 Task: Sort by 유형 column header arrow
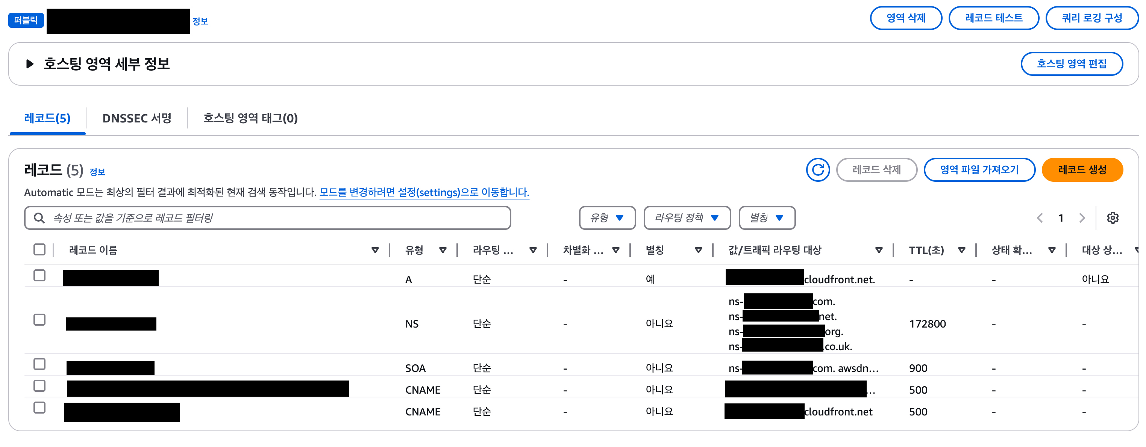tap(442, 250)
